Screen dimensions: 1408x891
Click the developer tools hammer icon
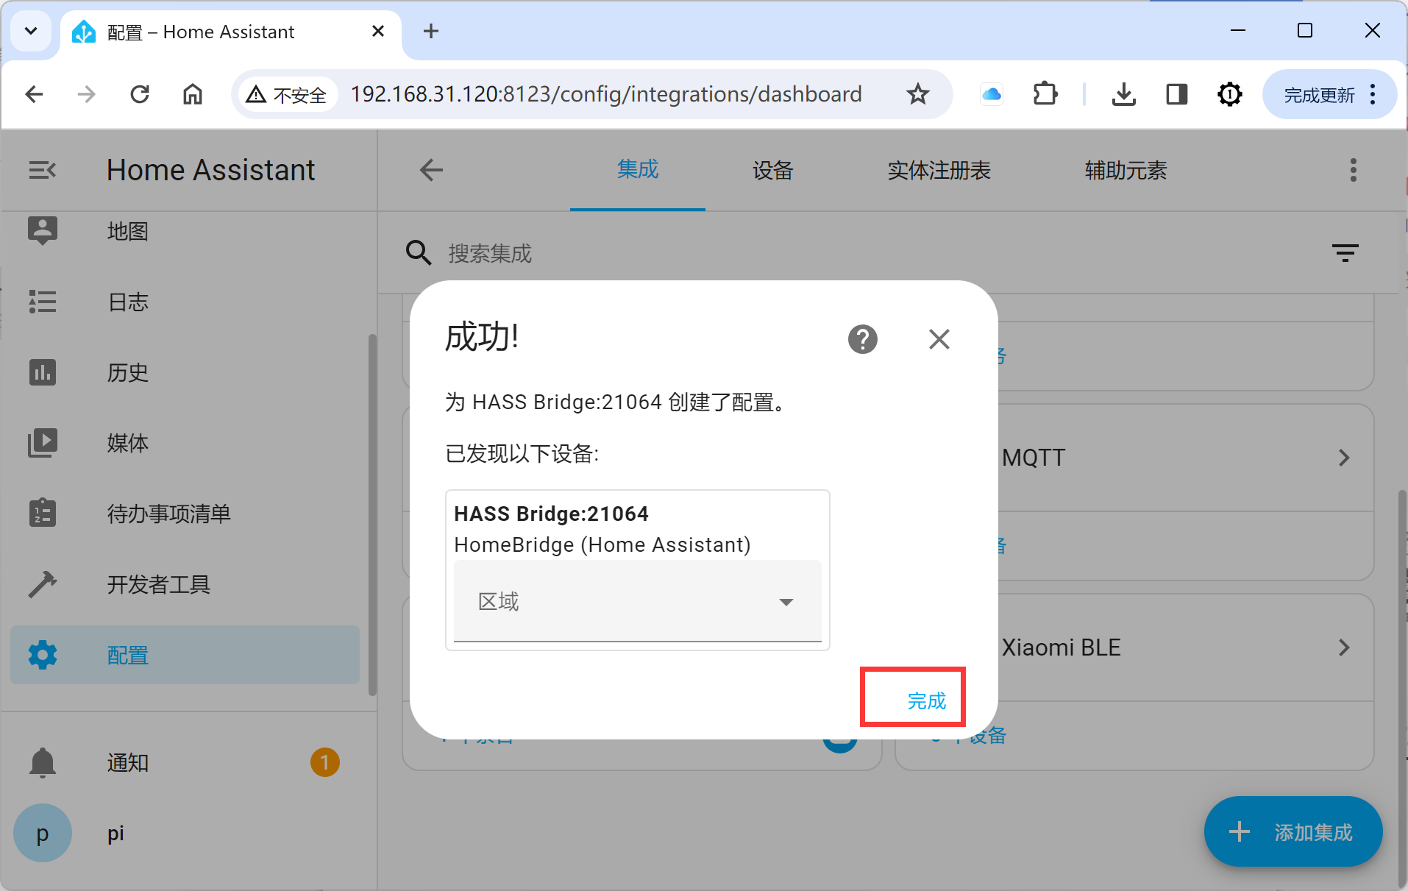[x=43, y=584]
